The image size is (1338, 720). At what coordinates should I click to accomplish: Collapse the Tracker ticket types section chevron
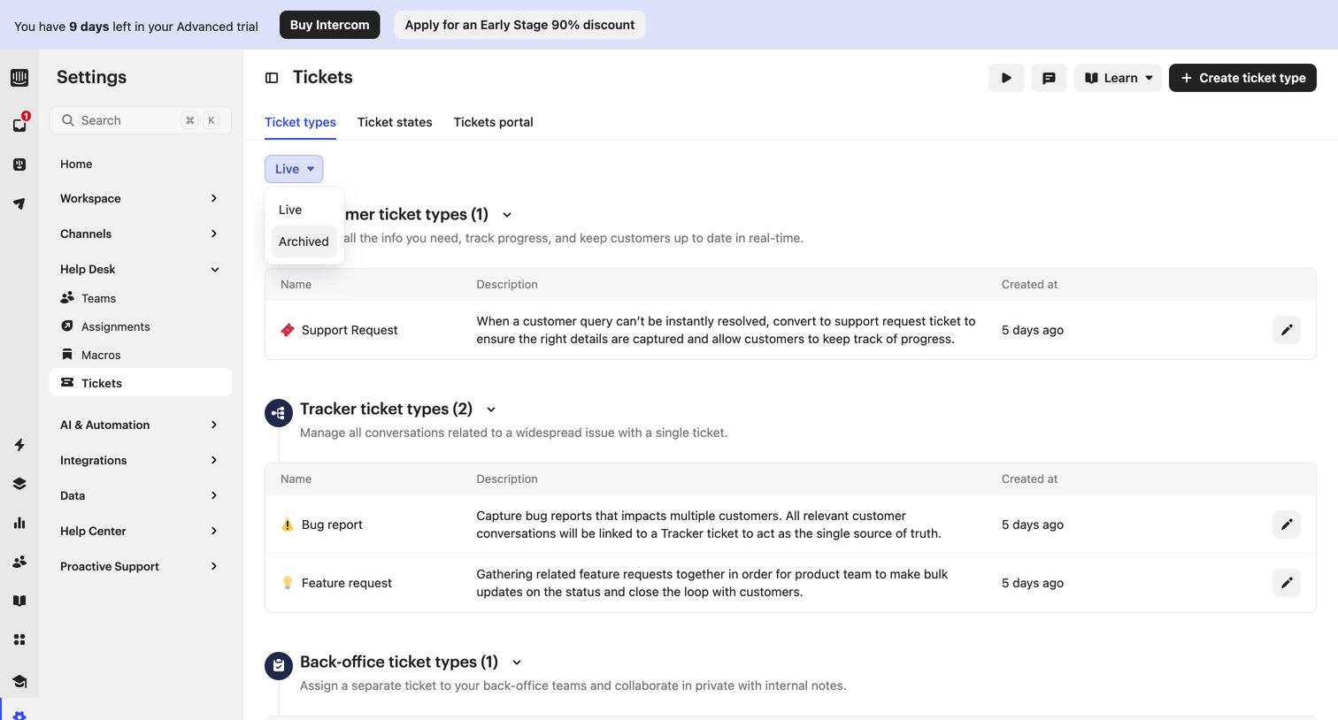coord(491,410)
